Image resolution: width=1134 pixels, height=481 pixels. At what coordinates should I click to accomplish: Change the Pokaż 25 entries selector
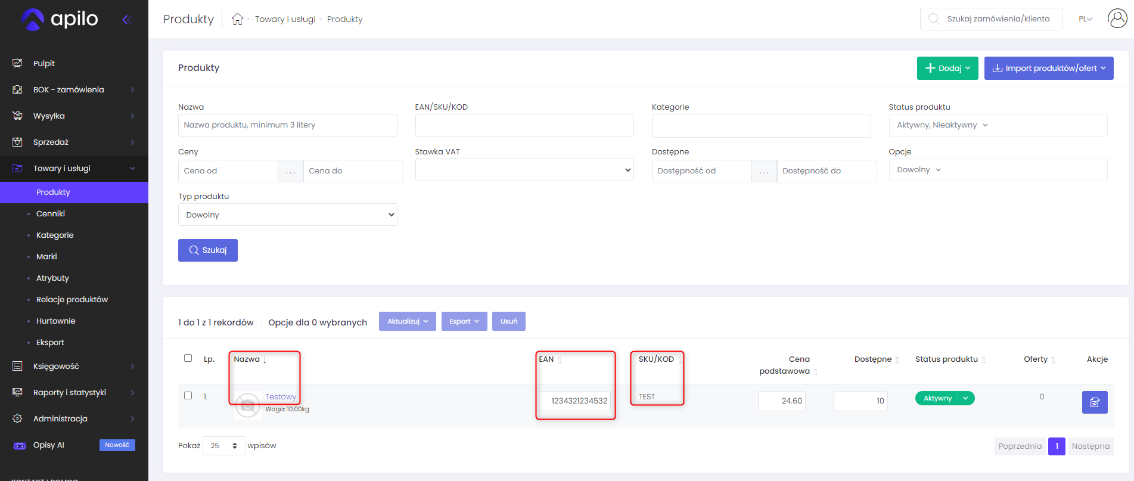(223, 446)
